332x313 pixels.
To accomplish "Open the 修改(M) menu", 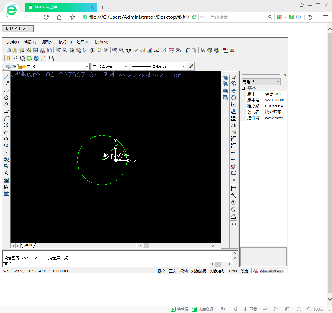I will pyautogui.click(x=102, y=42).
